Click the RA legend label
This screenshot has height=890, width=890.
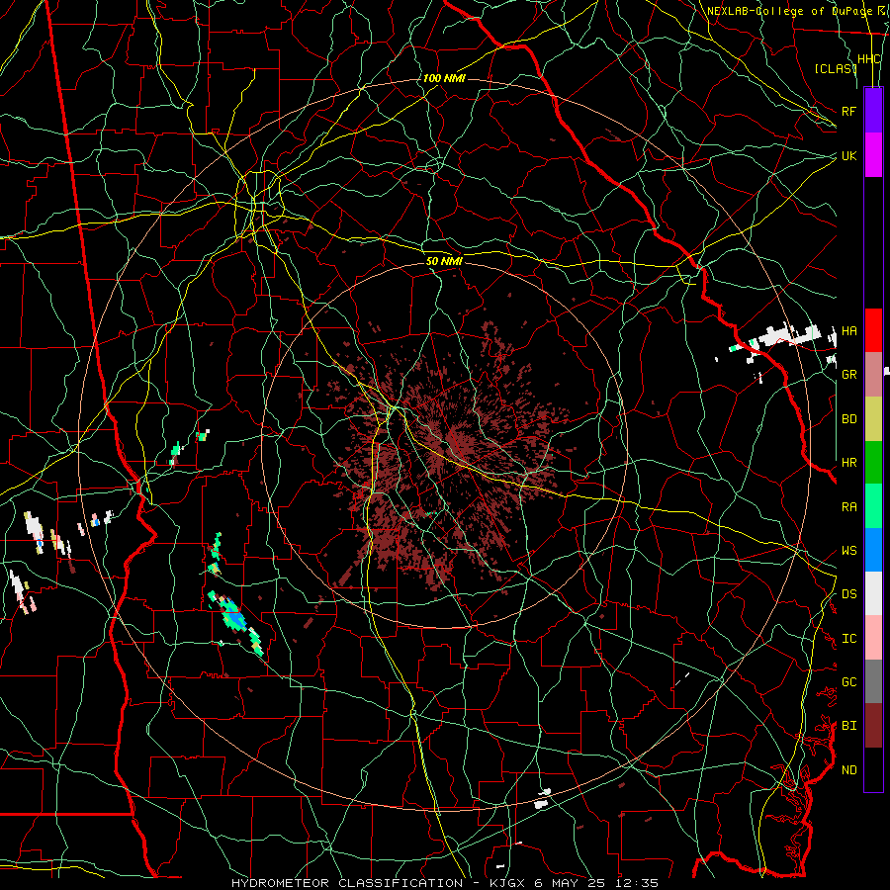click(x=848, y=506)
